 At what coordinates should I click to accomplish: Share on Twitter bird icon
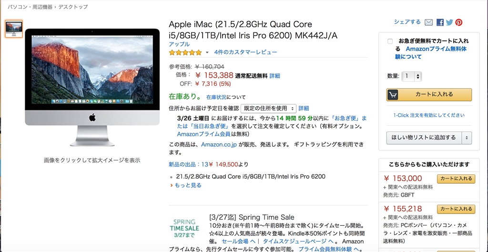[x=449, y=22]
